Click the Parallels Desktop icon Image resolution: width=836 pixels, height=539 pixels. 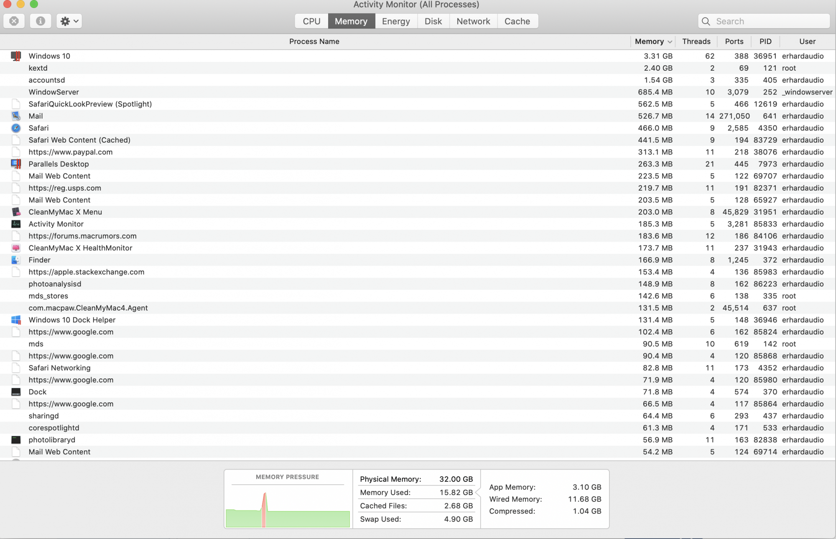[x=16, y=164]
